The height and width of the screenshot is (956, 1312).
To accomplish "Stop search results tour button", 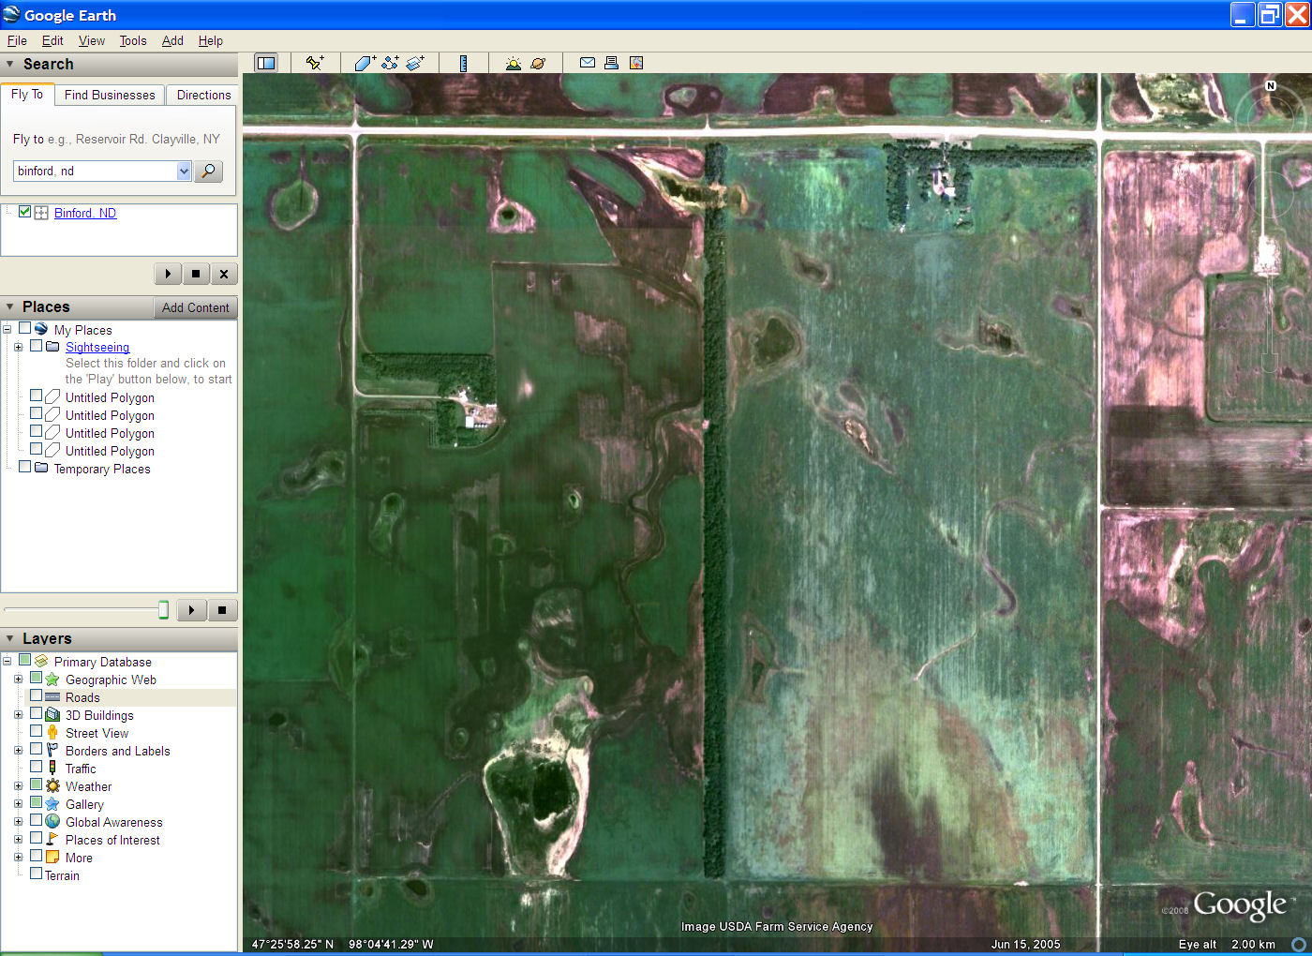I will [196, 274].
